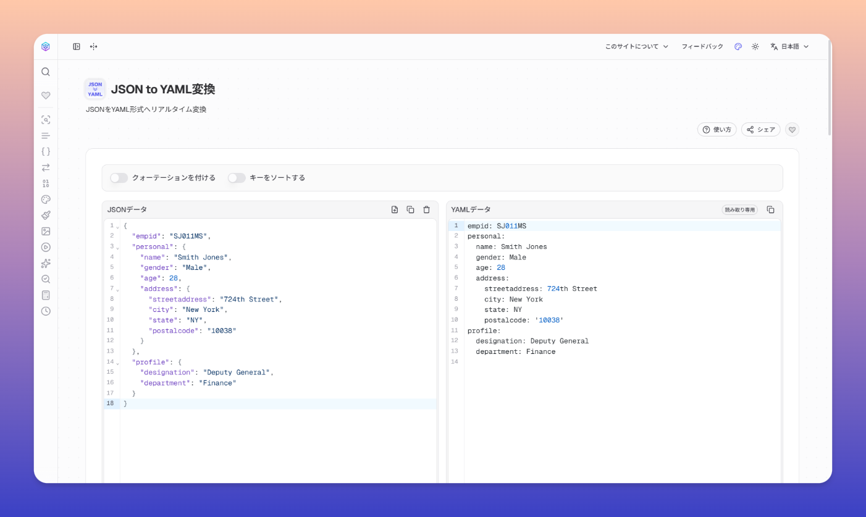Image resolution: width=866 pixels, height=517 pixels.
Task: Toggle light/dark mode sun icon
Action: click(755, 47)
